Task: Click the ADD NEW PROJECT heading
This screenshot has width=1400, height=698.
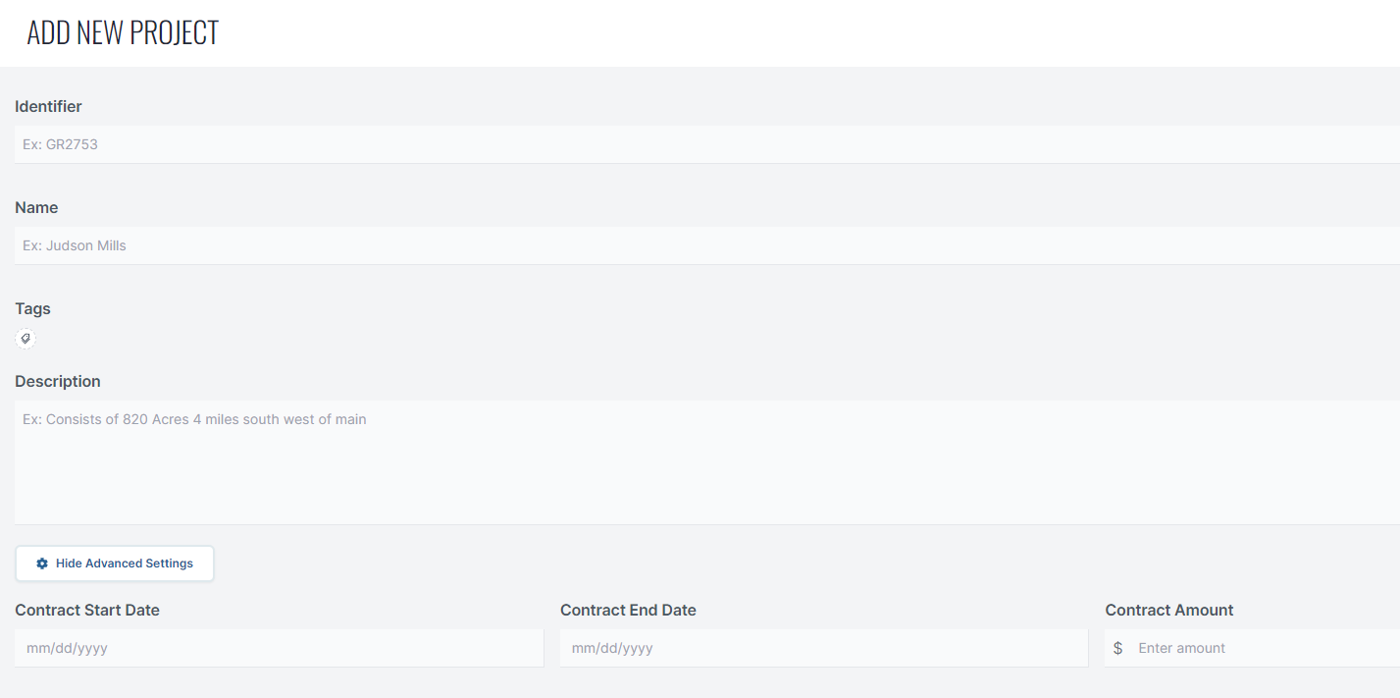Action: (x=123, y=32)
